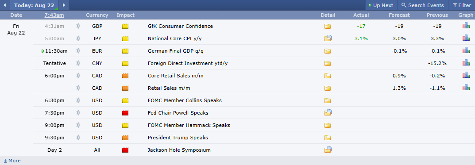Click orange impact icon for President Trump Speaks
The width and height of the screenshot is (475, 165).
click(x=125, y=138)
